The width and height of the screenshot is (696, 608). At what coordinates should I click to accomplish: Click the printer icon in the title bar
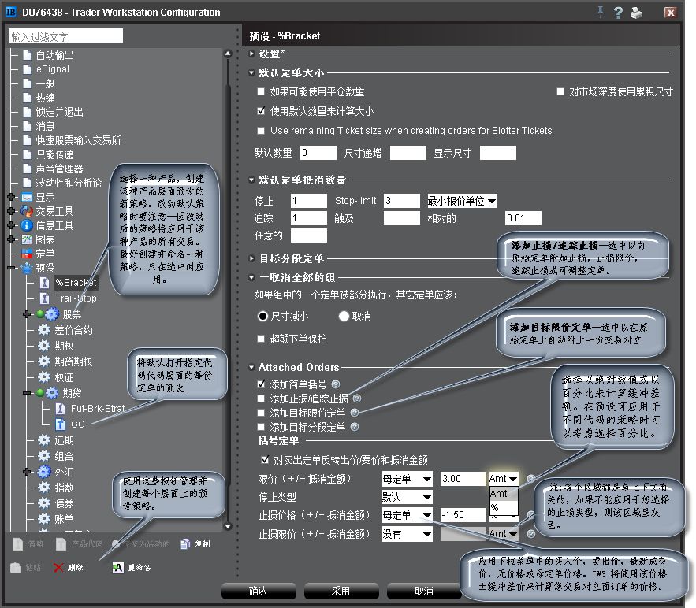pos(636,13)
